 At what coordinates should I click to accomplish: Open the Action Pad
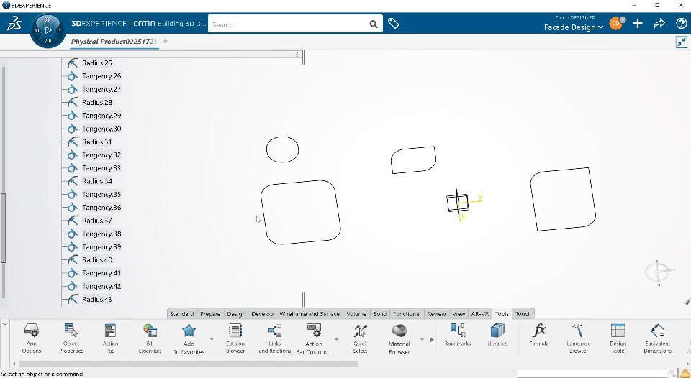coord(110,338)
